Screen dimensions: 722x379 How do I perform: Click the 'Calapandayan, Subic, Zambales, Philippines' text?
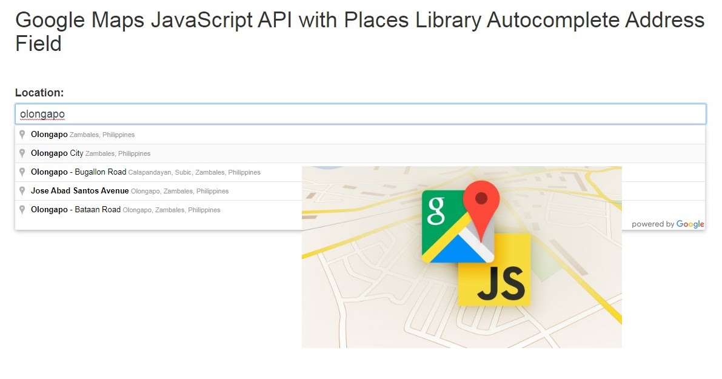pos(195,172)
